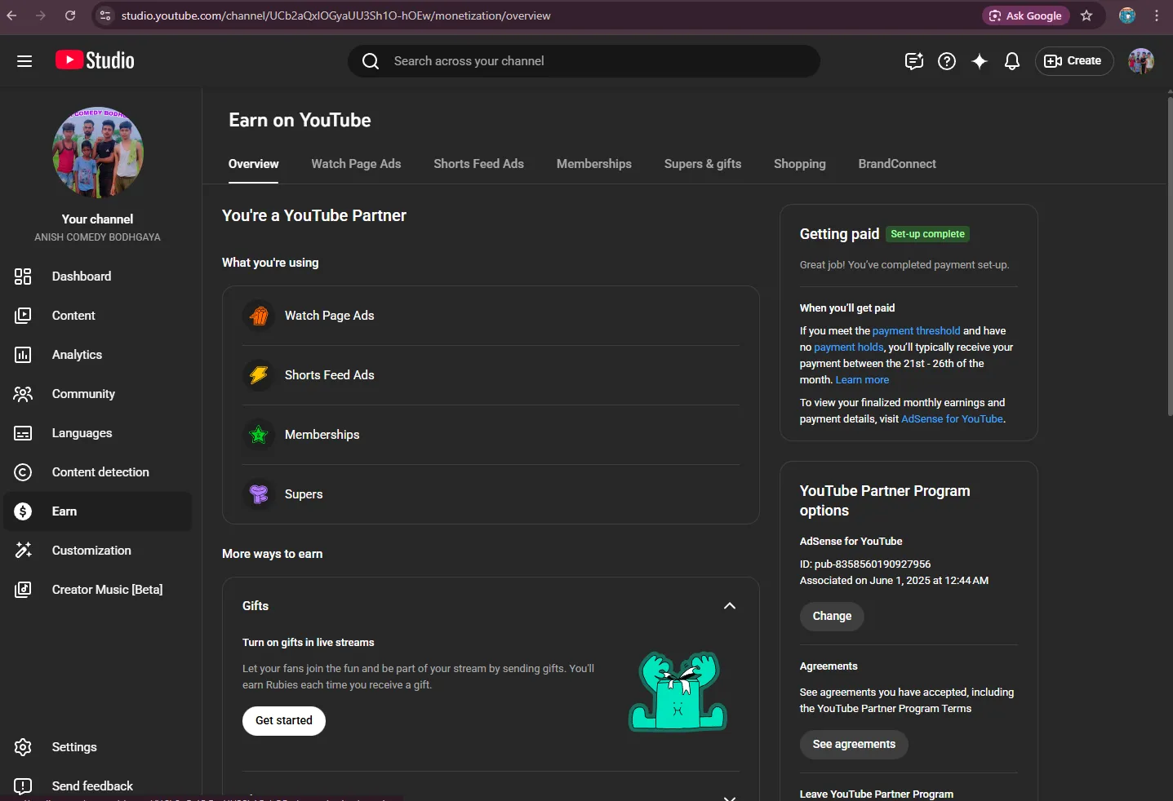Open the community posts comment icon

pyautogui.click(x=914, y=61)
